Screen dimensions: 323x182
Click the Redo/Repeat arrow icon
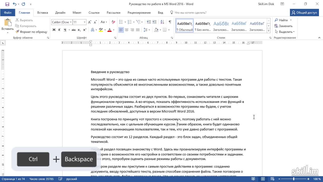point(23,4)
